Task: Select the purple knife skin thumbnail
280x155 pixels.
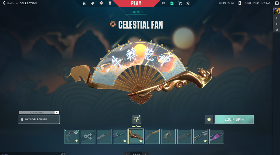Action: (x=217, y=136)
